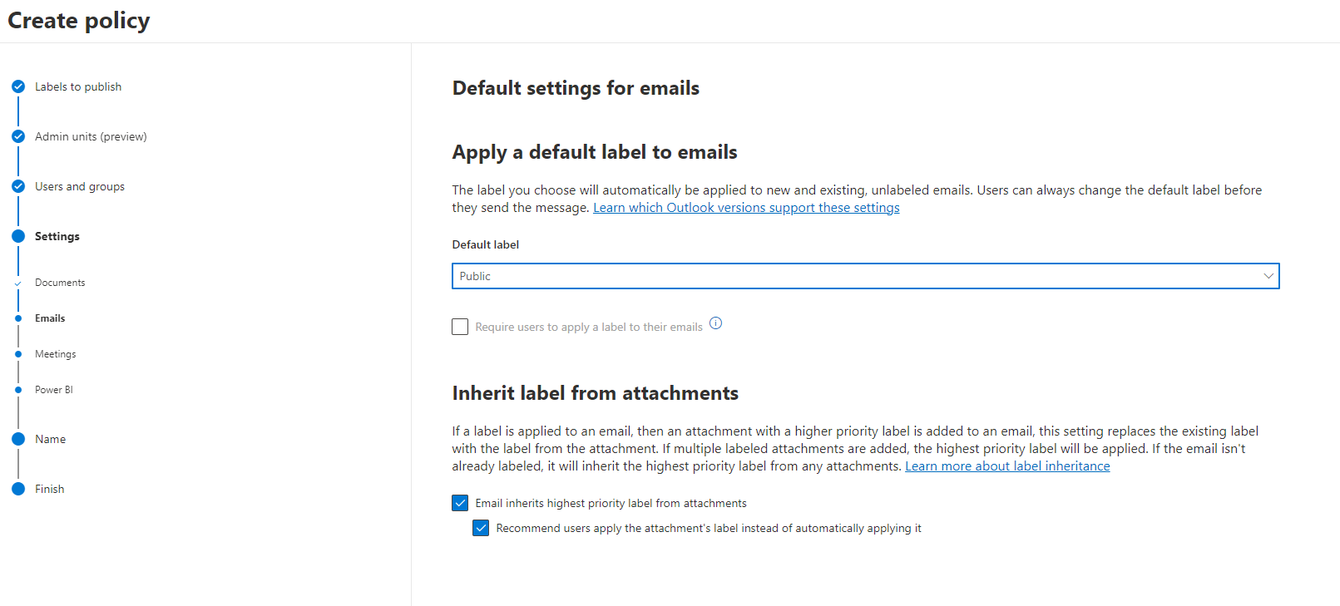Click the step dot beside Power BI

18,390
